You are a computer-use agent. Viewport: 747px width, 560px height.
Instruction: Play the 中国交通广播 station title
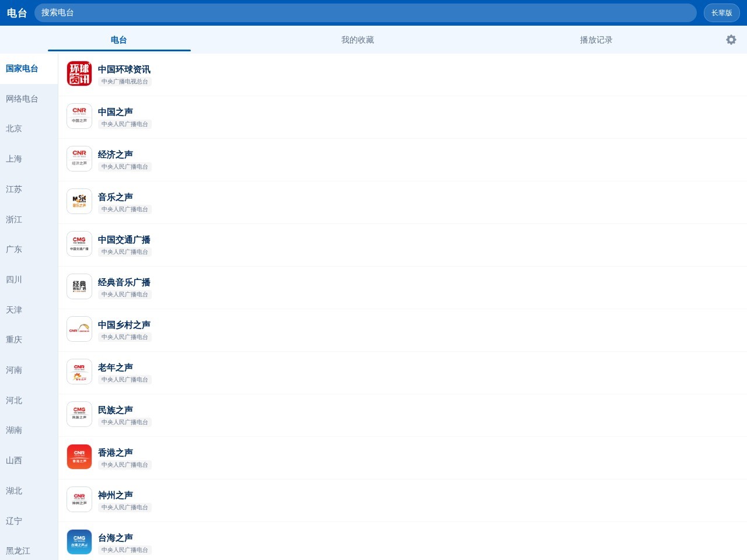[x=124, y=240]
